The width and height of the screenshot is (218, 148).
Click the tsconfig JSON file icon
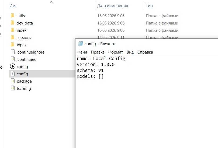coord(13,88)
